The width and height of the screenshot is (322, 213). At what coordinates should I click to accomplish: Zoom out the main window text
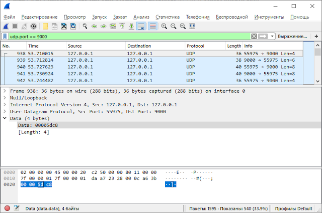click(174, 26)
